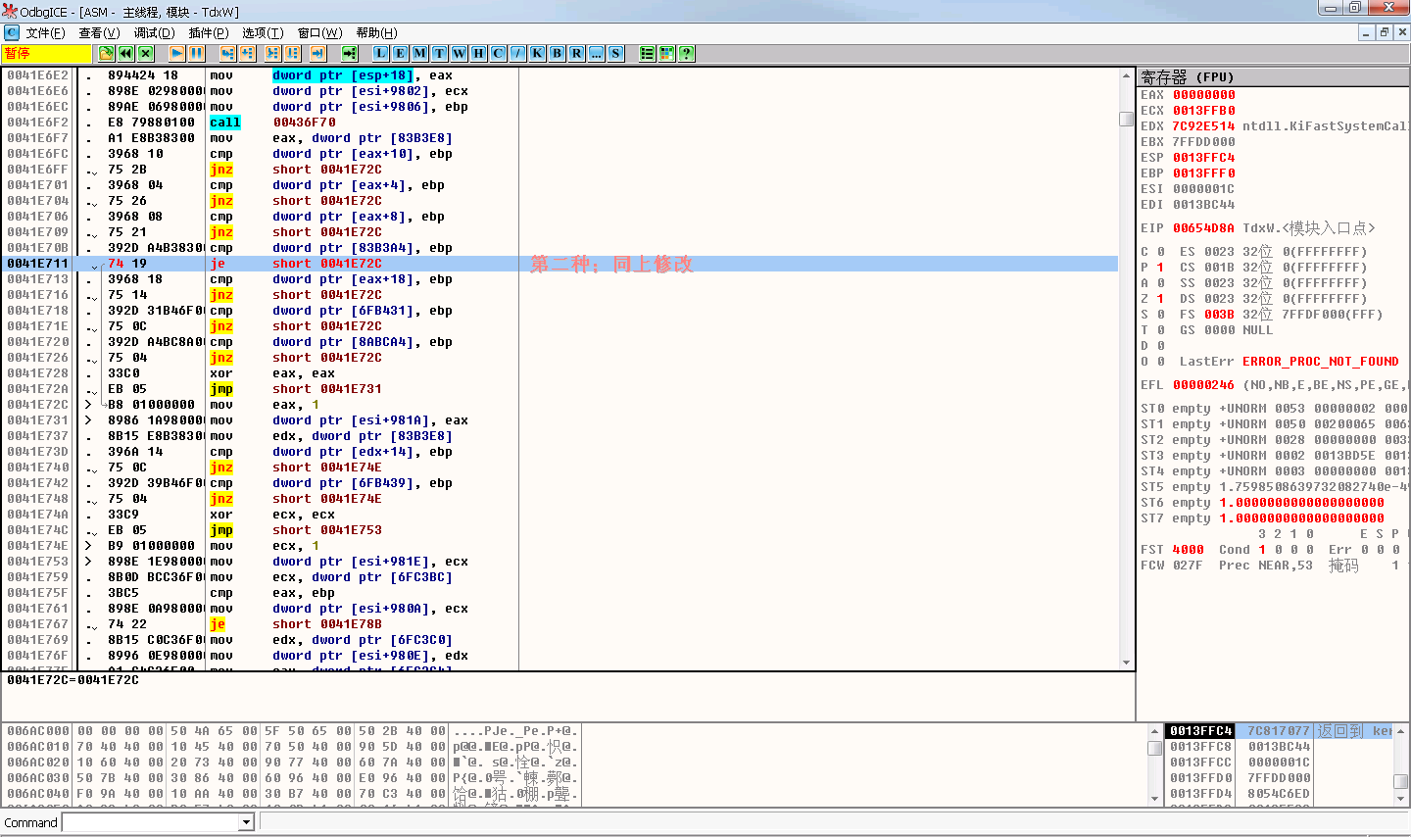Show Source with the S button
The image size is (1411, 837).
pos(616,53)
